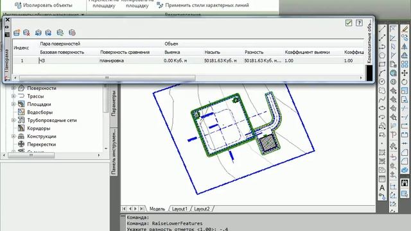Select the Ellipse draw tool

coord(382,108)
